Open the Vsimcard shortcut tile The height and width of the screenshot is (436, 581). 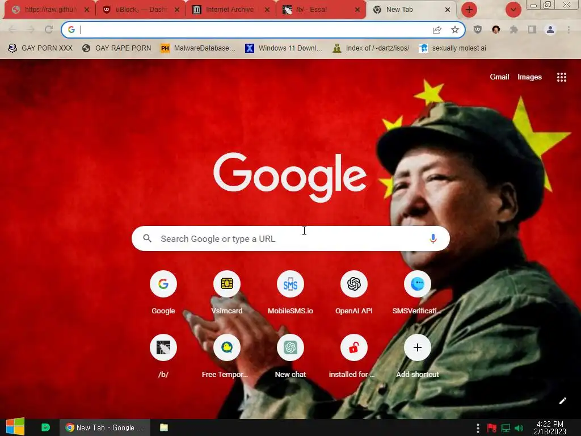pyautogui.click(x=227, y=284)
